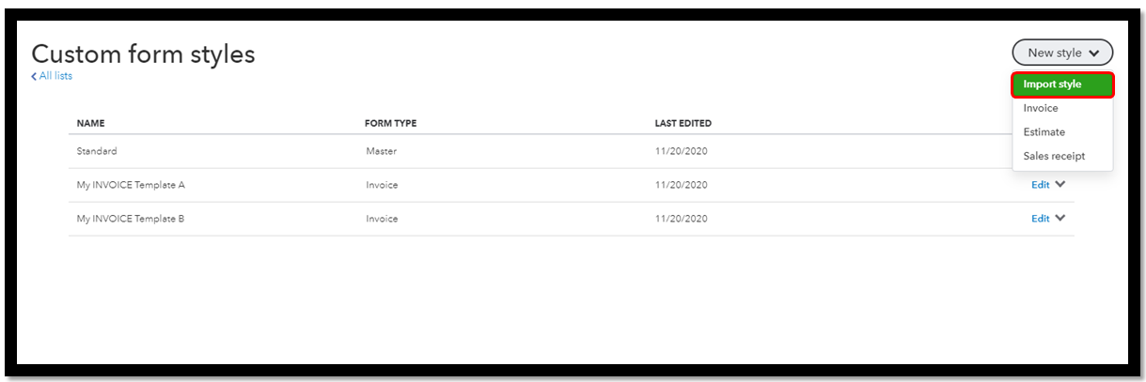Select Sales receipt menu option
This screenshot has width=1146, height=382.
pos(1054,156)
